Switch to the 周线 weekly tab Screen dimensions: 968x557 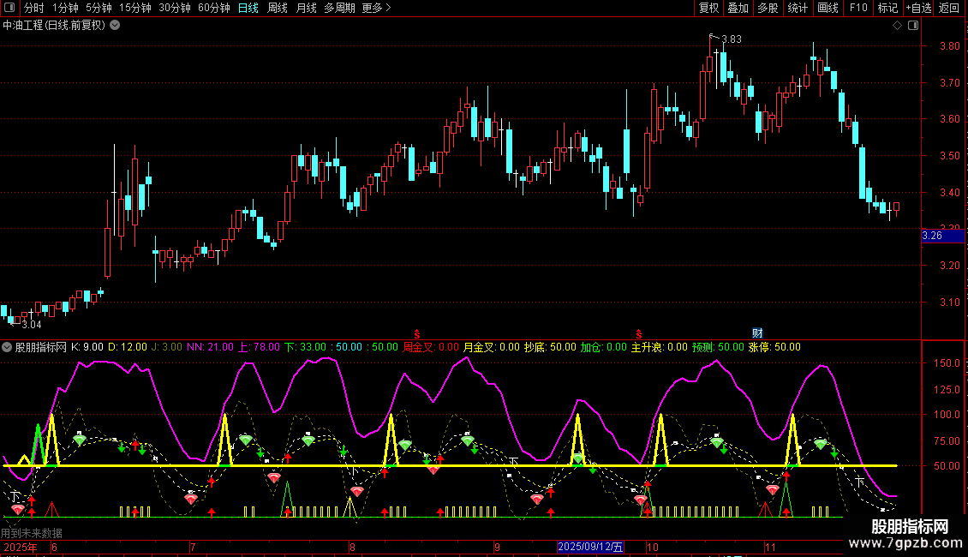pyautogui.click(x=277, y=9)
